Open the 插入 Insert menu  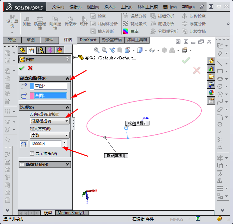110,7
